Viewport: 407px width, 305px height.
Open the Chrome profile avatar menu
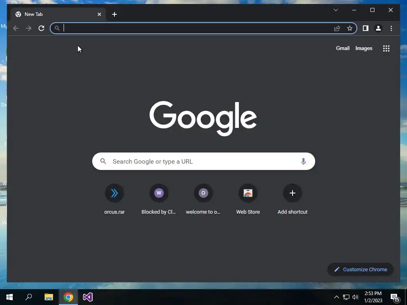coord(378,28)
